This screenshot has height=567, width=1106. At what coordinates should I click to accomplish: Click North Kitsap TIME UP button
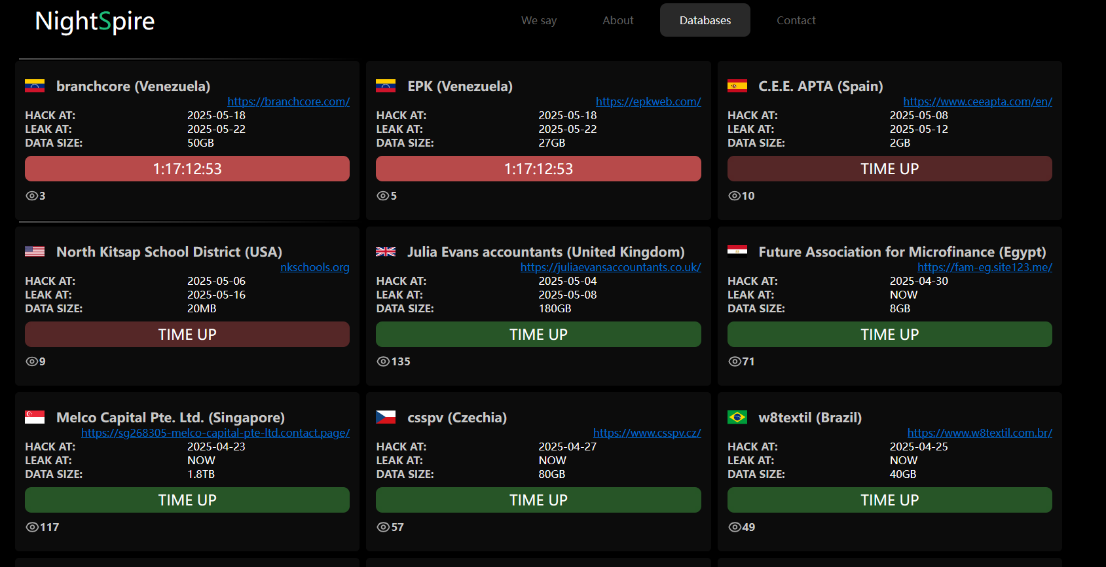187,334
